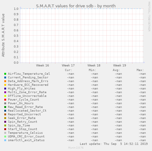Screen dimensions: 152x151
Task: Click the graph title for drive sdb
Action: (x=76, y=6)
